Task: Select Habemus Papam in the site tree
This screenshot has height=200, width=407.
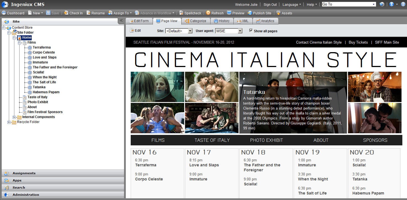Action: pyautogui.click(x=46, y=92)
